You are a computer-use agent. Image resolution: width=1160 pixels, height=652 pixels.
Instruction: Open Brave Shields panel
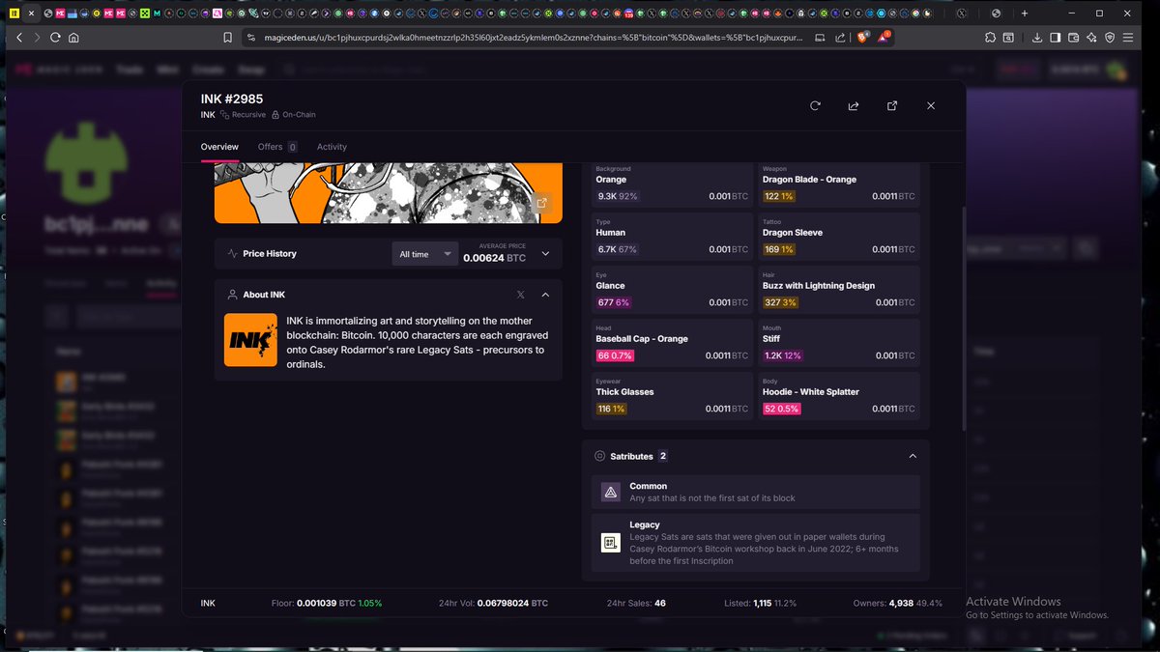pos(865,38)
